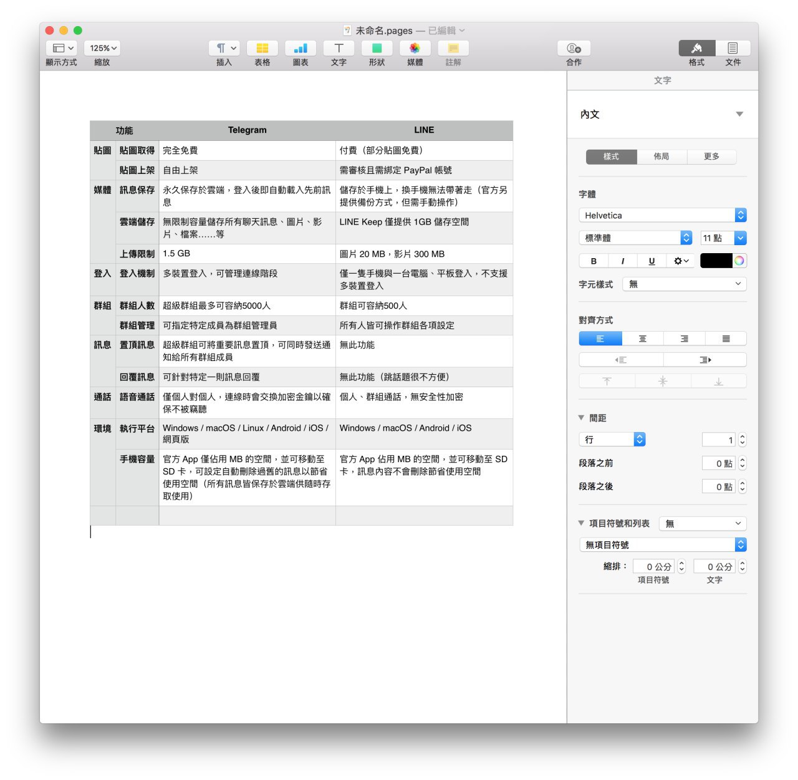Insert a text box with the 文字 icon
The image size is (798, 780).
pos(339,49)
